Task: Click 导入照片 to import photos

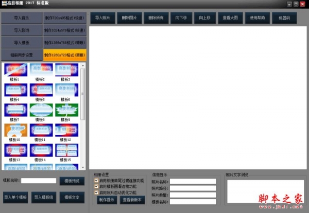Action: [x=102, y=18]
